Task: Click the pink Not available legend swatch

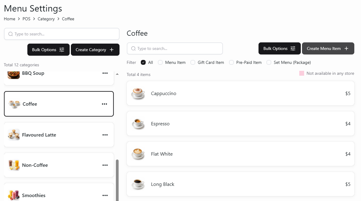Action: tap(302, 73)
